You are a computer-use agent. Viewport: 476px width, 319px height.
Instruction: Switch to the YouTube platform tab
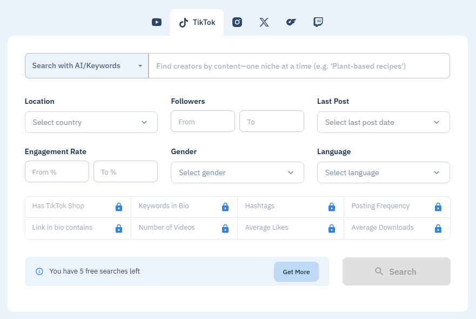click(157, 22)
